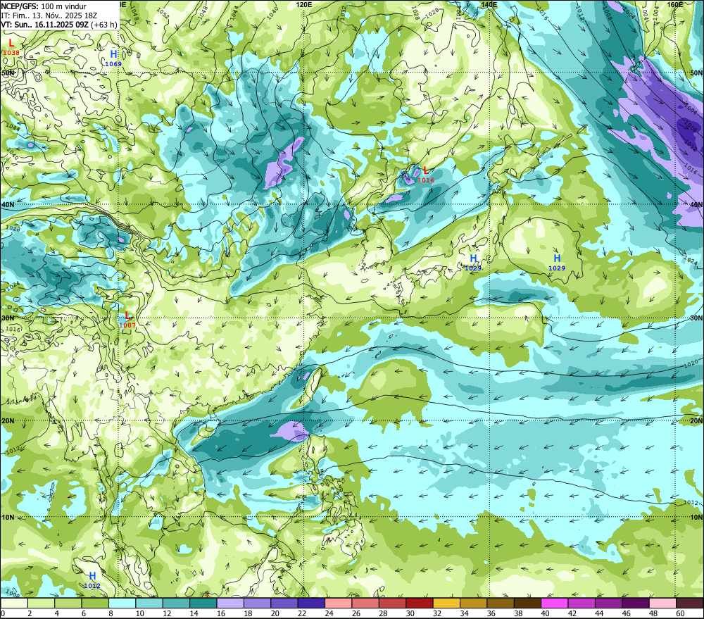704x619 pixels.
Task: Pick the light cyan 8–10 legend swatch
Action: 122,604
